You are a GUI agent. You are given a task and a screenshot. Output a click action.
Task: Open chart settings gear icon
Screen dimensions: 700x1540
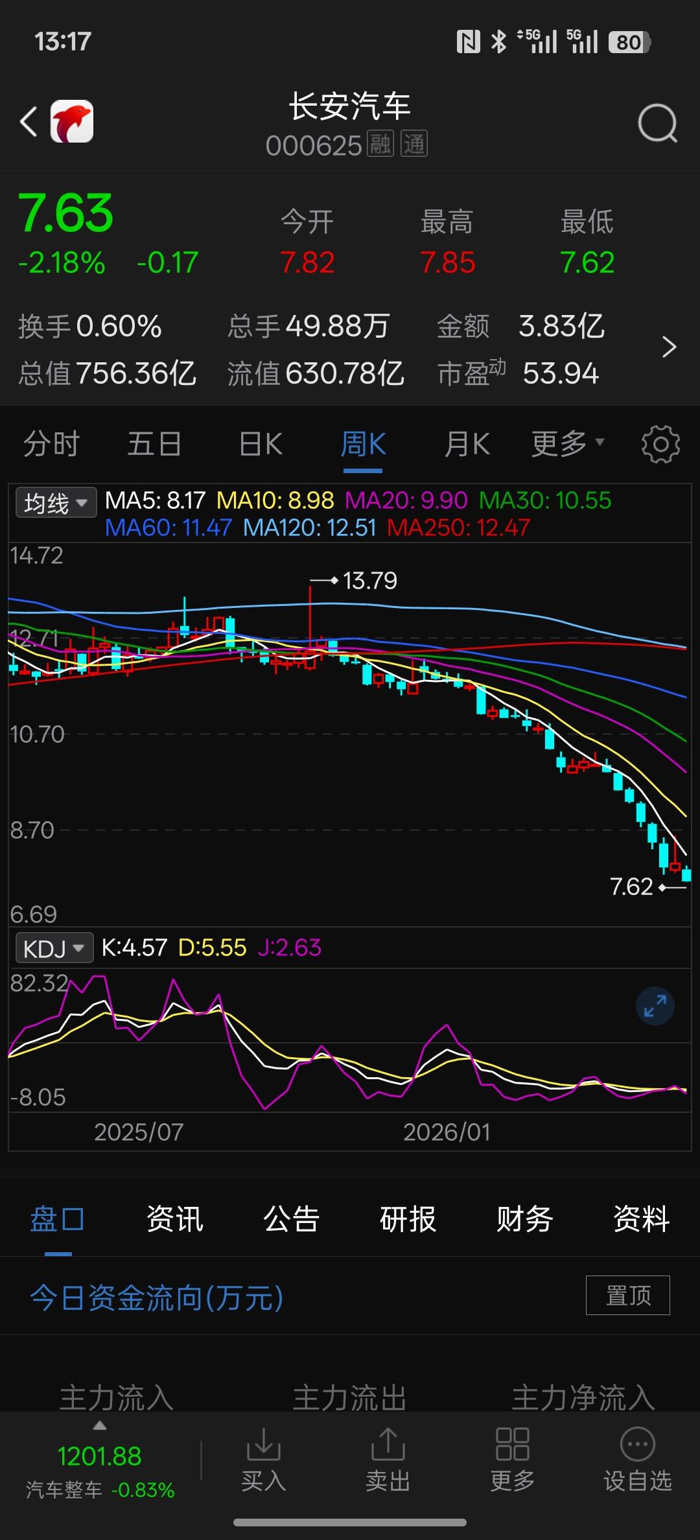point(660,444)
